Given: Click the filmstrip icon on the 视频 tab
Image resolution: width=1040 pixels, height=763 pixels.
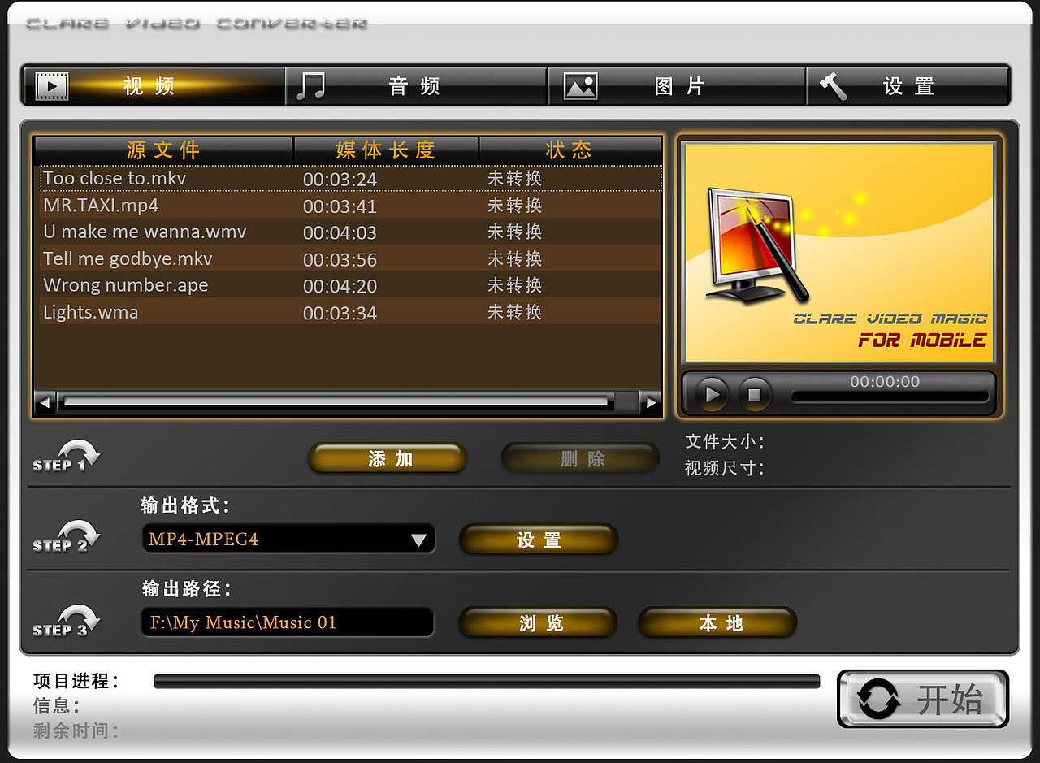Looking at the screenshot, I should coord(52,85).
